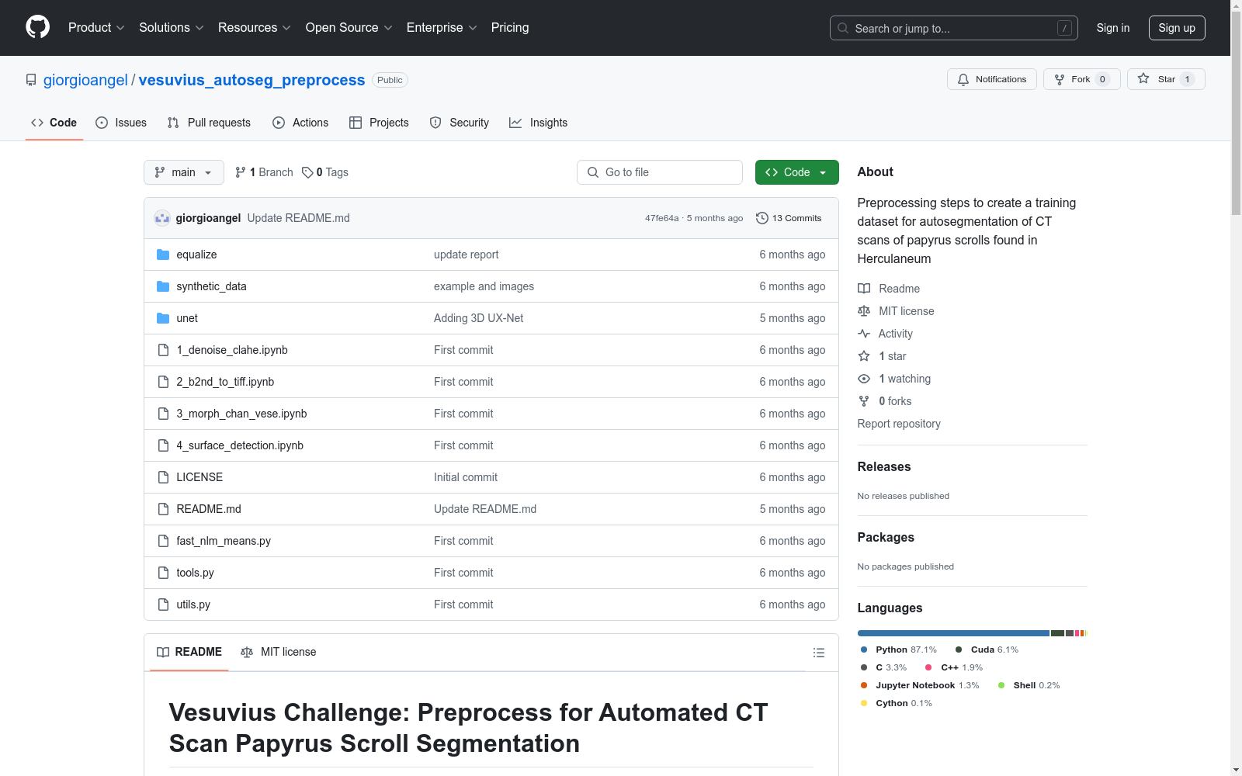This screenshot has height=776, width=1242.
Task: Open the 13 Commits history
Action: click(789, 218)
